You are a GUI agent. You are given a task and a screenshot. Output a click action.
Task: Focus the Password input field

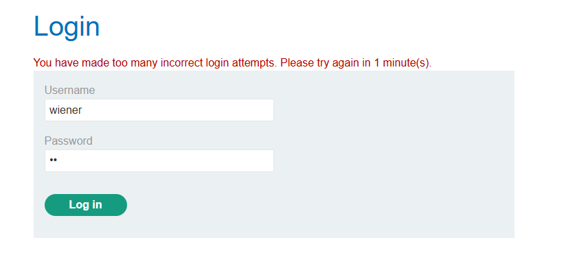(x=159, y=160)
